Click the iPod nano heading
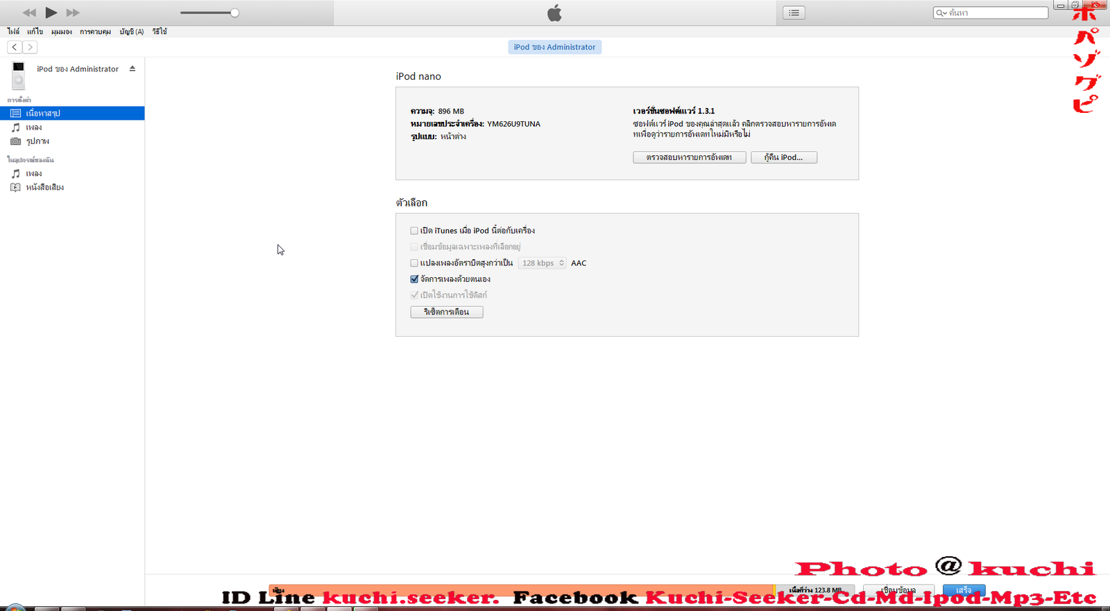The image size is (1110, 611). pyautogui.click(x=418, y=76)
